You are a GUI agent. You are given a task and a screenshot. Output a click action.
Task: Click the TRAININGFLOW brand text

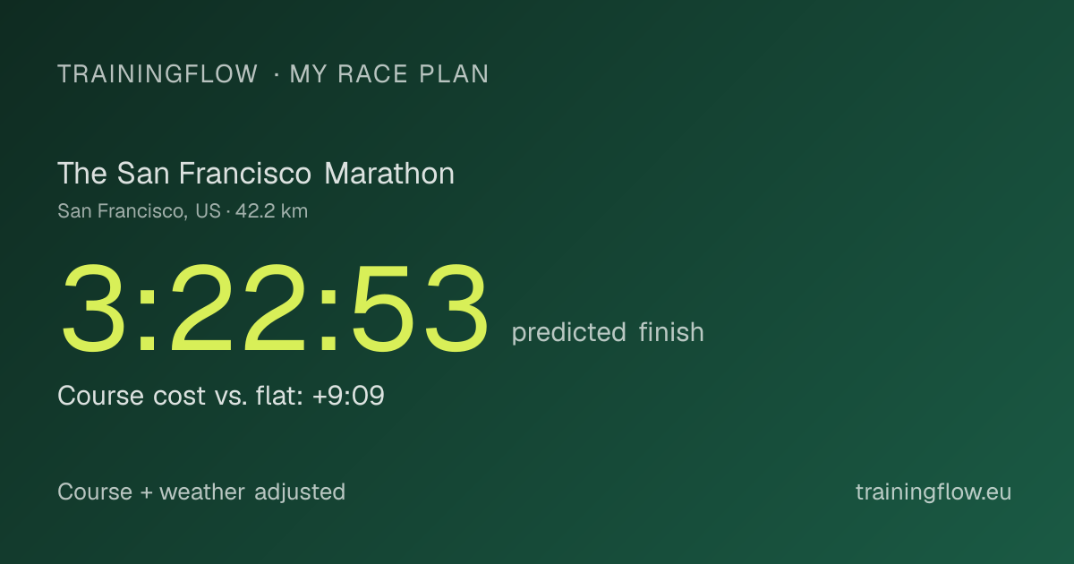(158, 74)
